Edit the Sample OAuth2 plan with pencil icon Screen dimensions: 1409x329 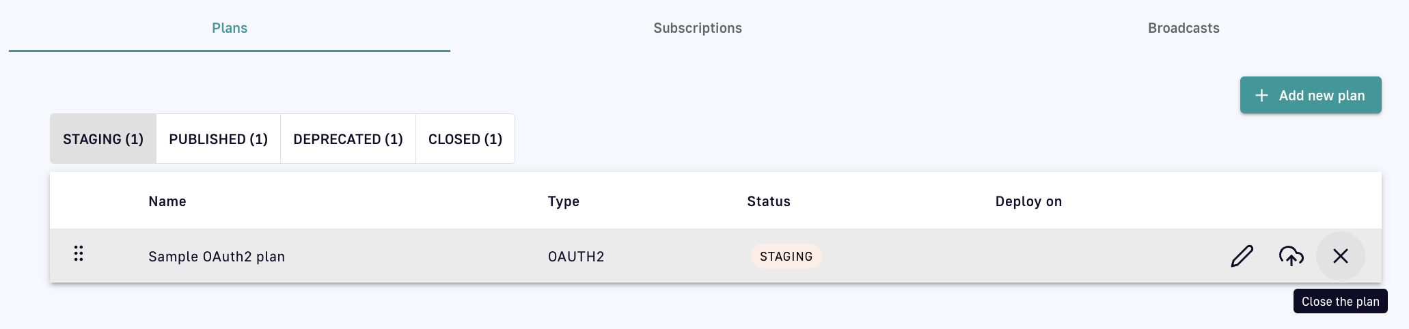click(x=1242, y=256)
